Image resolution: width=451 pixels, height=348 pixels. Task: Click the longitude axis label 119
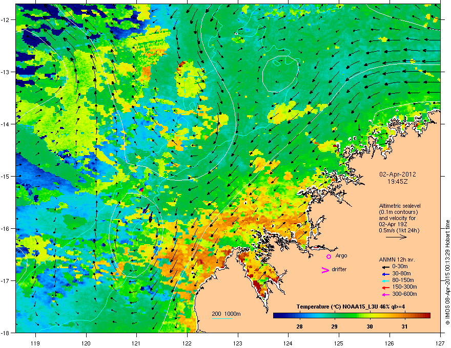click(35, 343)
